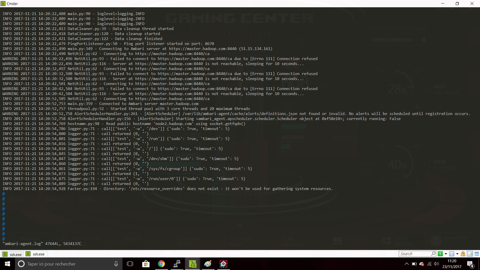Image resolution: width=480 pixels, height=270 pixels.
Task: Click the Facter.py:194 '/etc/resource_overrides' log line
Action: point(168,189)
